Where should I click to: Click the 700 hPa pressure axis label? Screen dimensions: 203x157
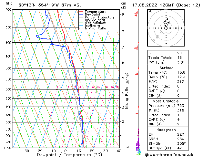pos(9,107)
